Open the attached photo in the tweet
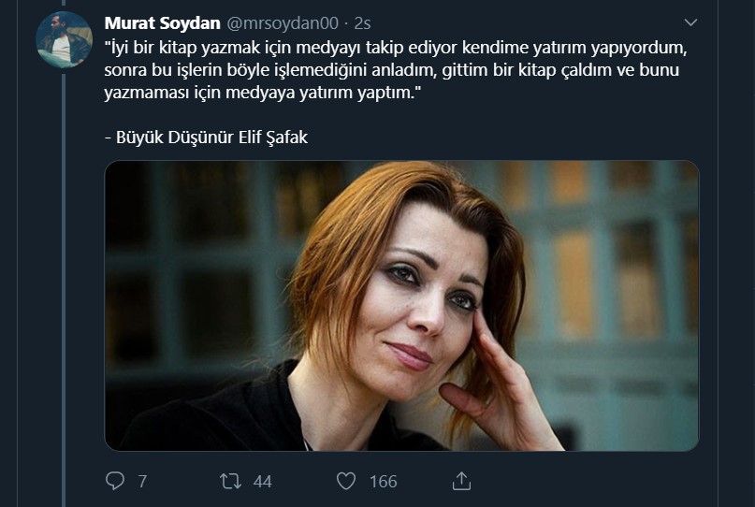The height and width of the screenshot is (507, 755). coord(401,306)
